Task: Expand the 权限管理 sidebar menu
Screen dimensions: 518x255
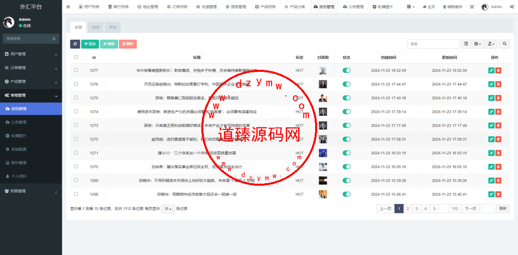Action: pos(31,191)
